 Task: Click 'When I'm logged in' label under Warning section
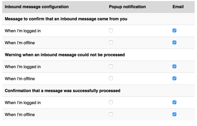[x=23, y=67]
